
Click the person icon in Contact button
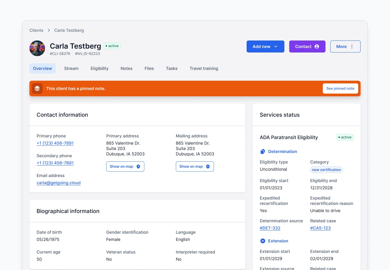tap(317, 46)
